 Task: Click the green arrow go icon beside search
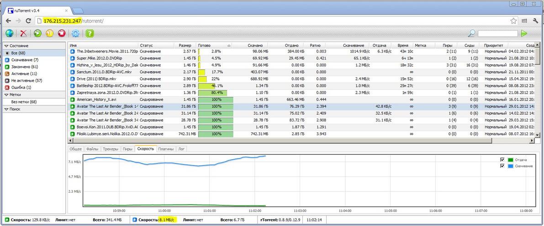click(524, 33)
